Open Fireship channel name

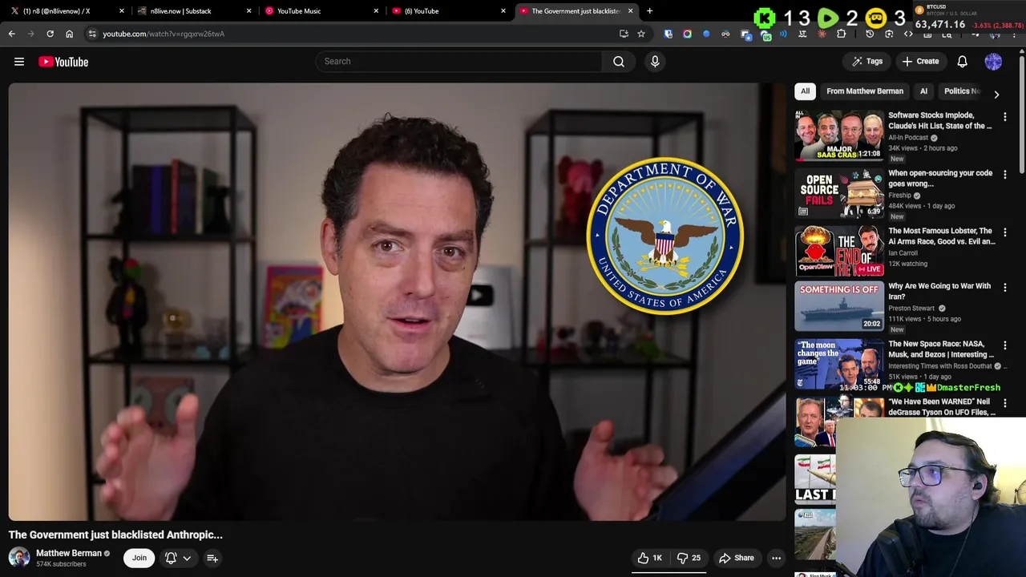(900, 196)
